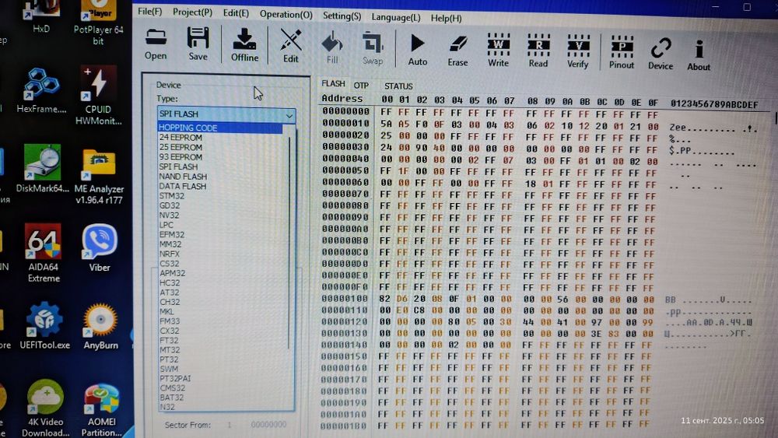
Task: Click hex row address 00000100
Action: [x=345, y=299]
